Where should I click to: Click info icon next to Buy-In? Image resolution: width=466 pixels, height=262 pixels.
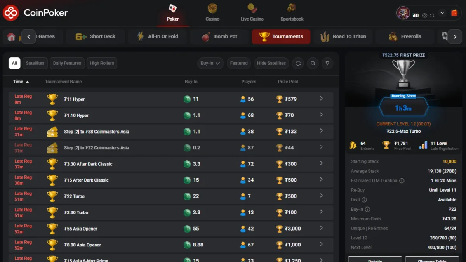click(367, 209)
